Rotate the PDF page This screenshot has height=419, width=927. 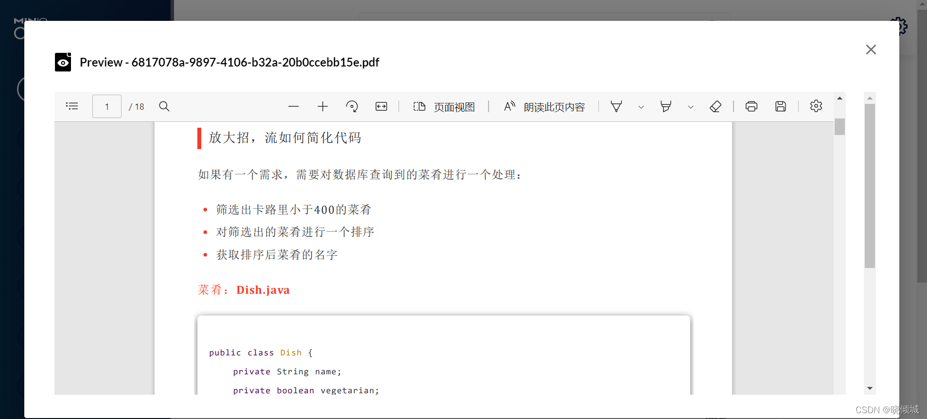coord(352,106)
